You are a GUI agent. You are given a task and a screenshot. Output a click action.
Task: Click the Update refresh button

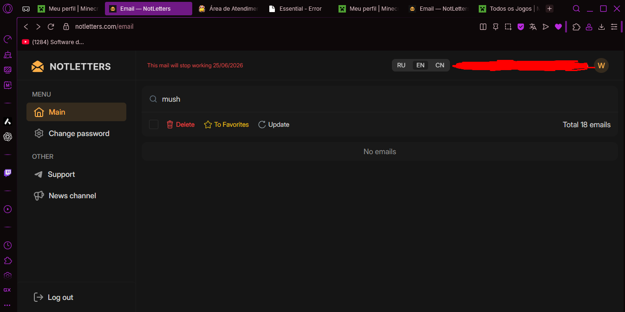point(273,124)
